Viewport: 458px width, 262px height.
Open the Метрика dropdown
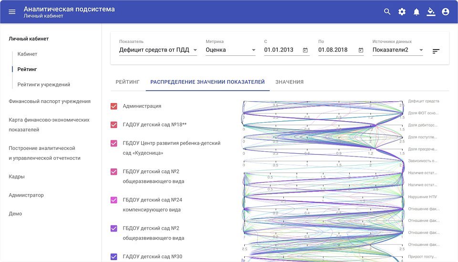point(230,50)
